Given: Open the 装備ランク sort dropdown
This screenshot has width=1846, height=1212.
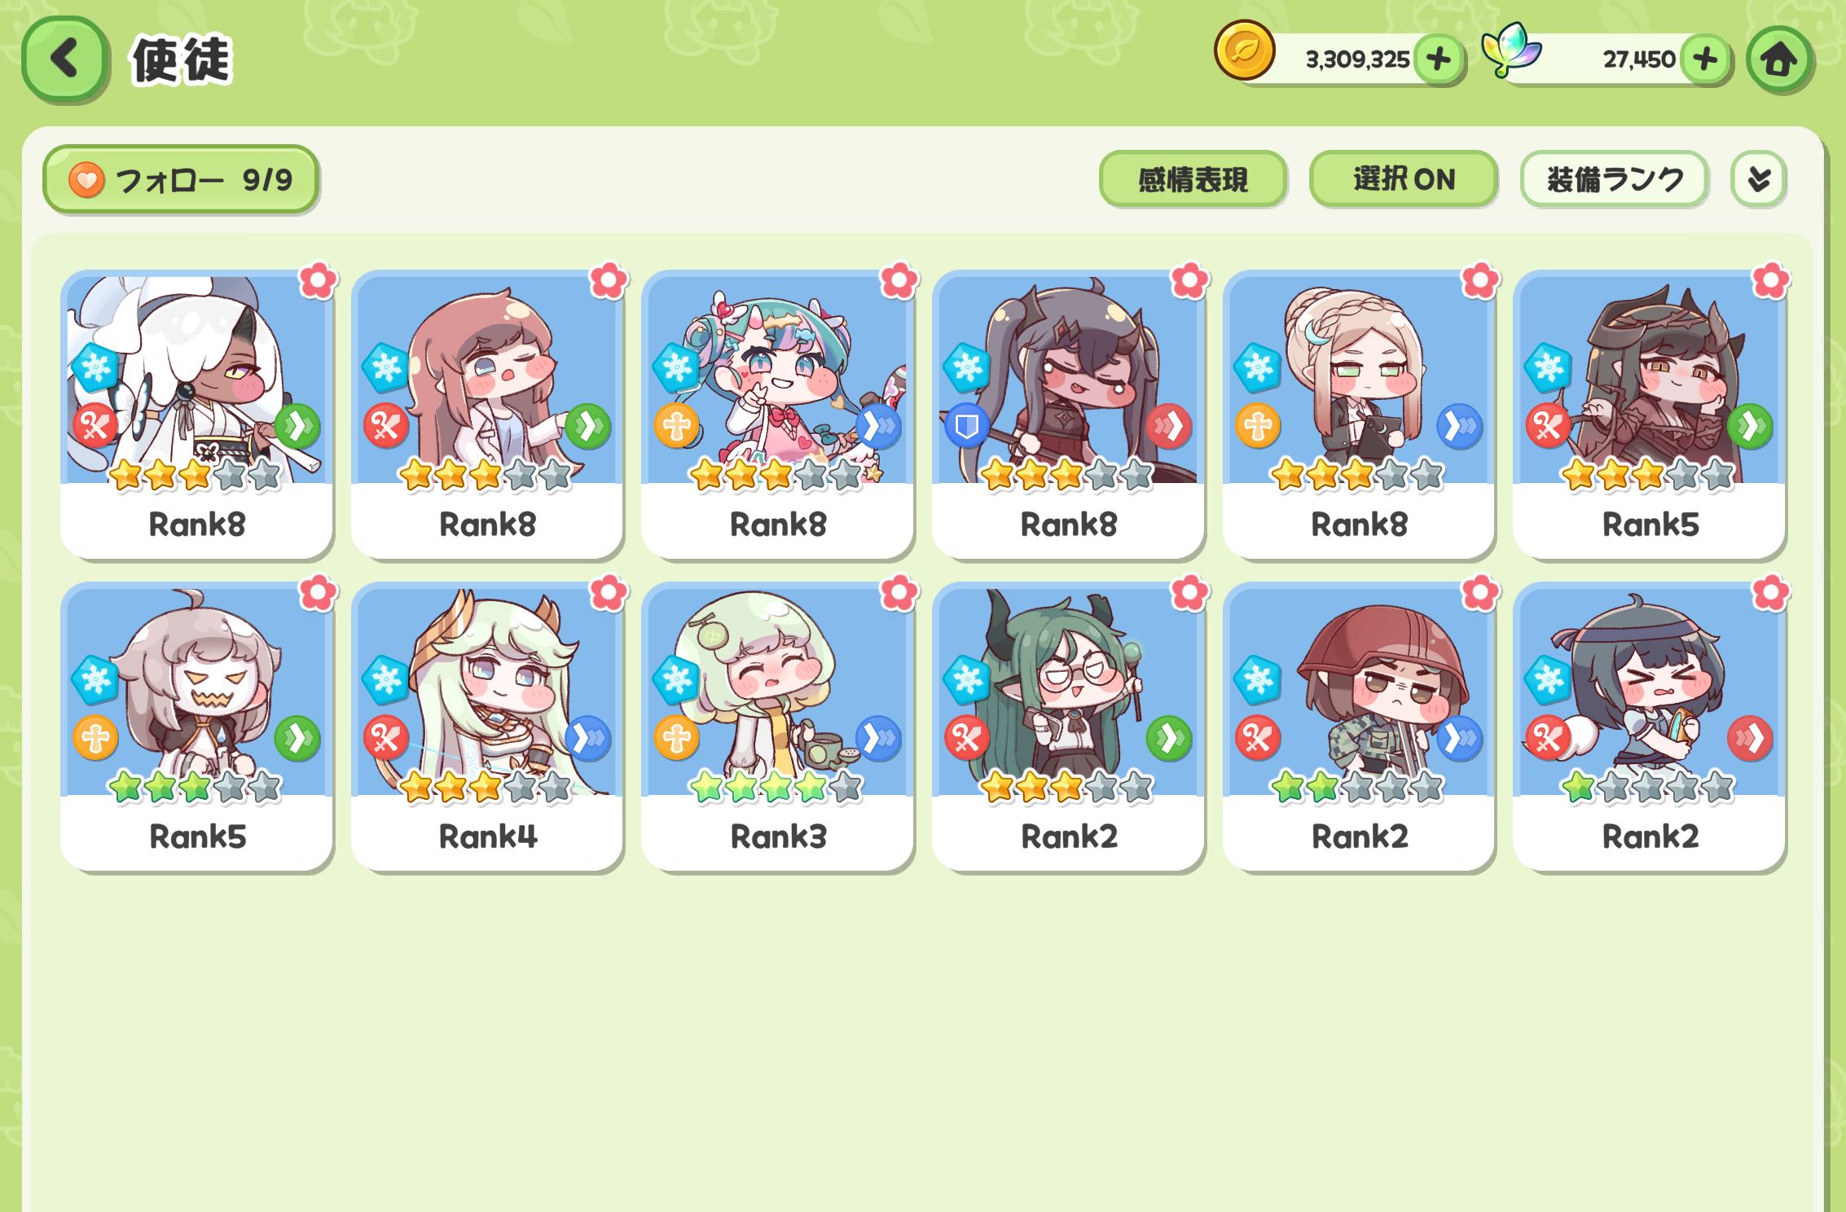Looking at the screenshot, I should click(1614, 179).
